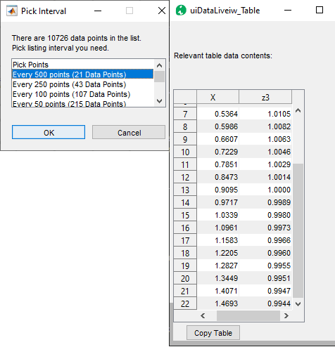Maximize the uiDataLiveiw_Table window
Viewport: 335px width, 347px height.
tap(320, 10)
